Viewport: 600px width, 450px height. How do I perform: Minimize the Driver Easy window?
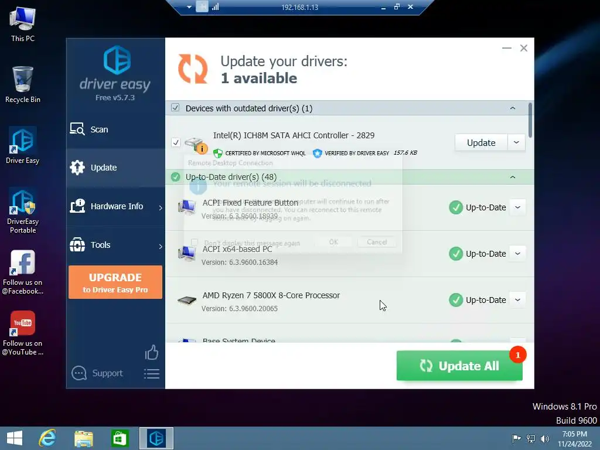[507, 48]
